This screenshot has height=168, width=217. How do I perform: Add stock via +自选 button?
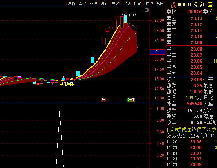pos(149,3)
